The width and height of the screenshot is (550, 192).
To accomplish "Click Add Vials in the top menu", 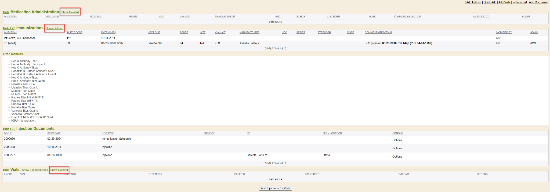I will click(504, 2).
